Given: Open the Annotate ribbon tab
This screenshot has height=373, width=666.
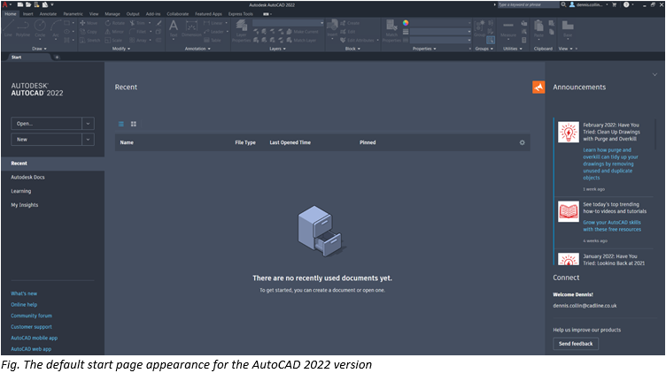Looking at the screenshot, I should click(48, 14).
